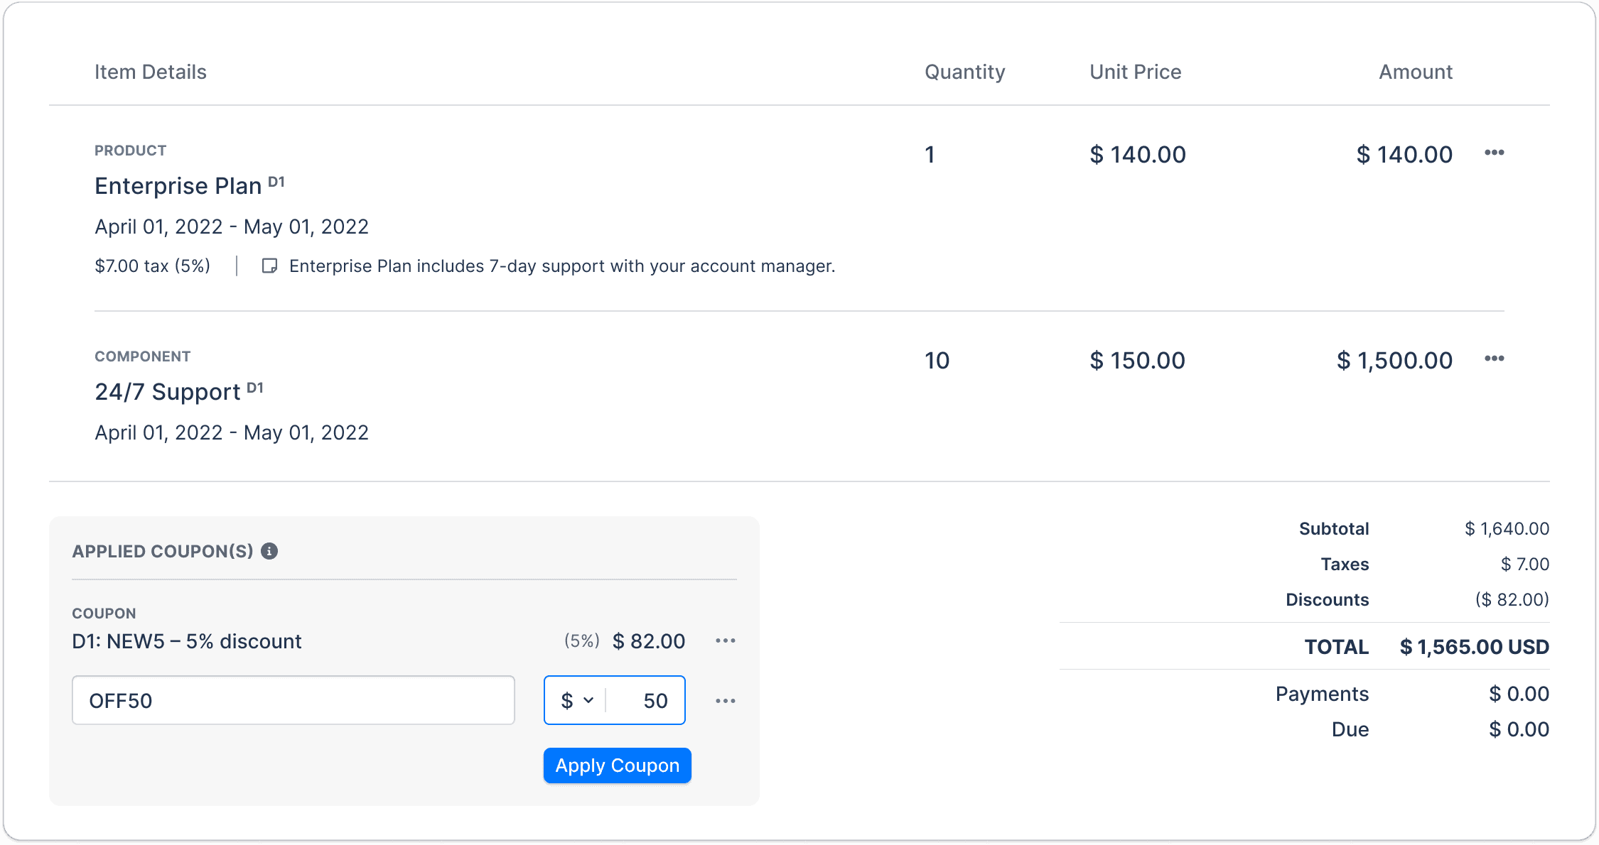Focus the discount amount field showing 50
1599x845 pixels.
pyautogui.click(x=647, y=701)
